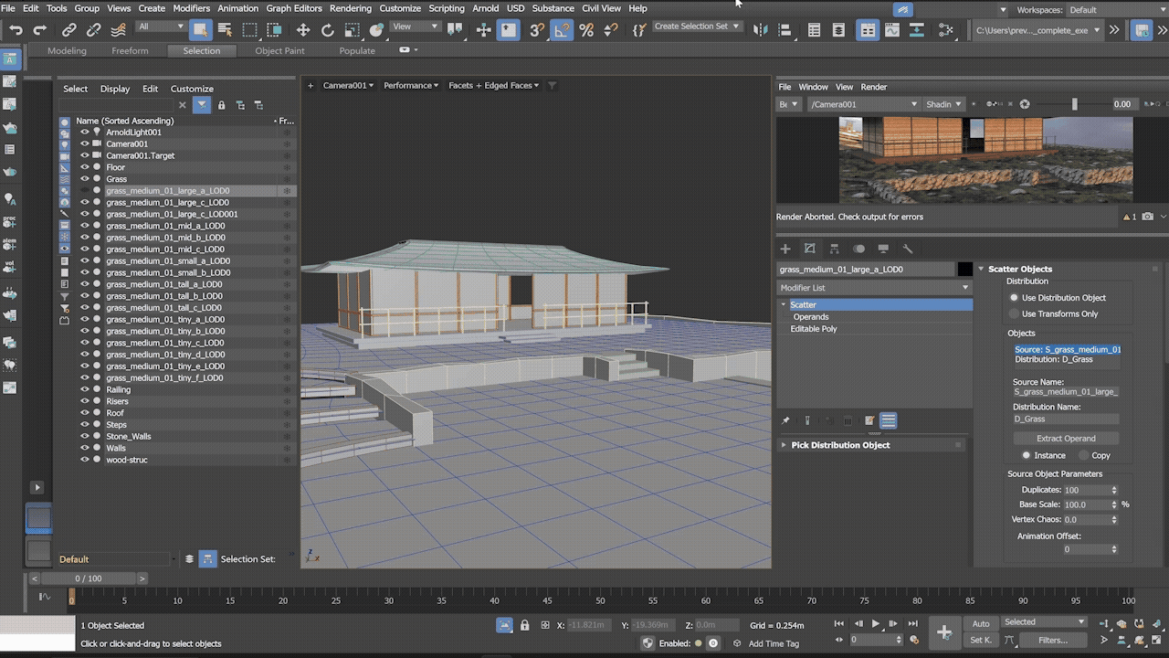This screenshot has height=658, width=1169.
Task: Open Schematic View from the toolbar
Action: click(917, 30)
